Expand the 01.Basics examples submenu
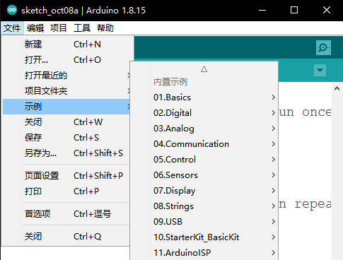343x260 pixels. point(204,97)
